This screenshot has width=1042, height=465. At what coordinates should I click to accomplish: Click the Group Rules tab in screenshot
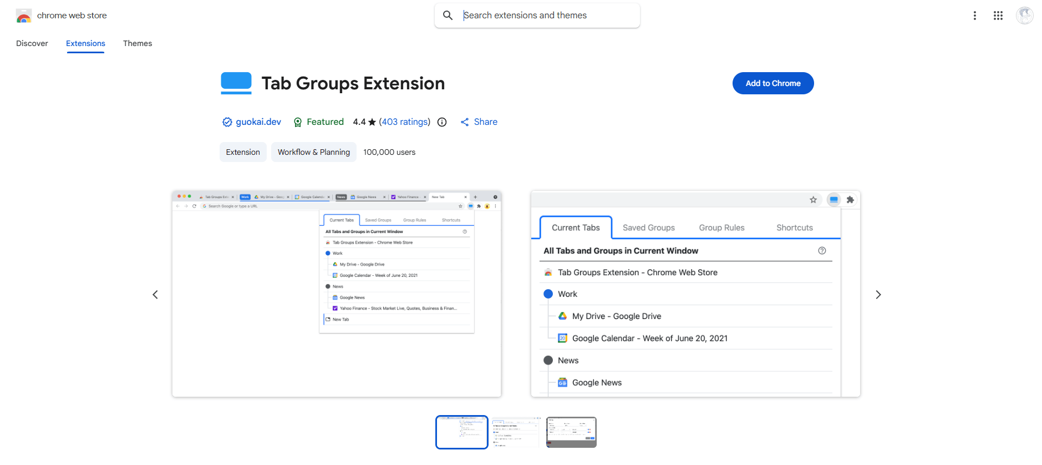(721, 228)
